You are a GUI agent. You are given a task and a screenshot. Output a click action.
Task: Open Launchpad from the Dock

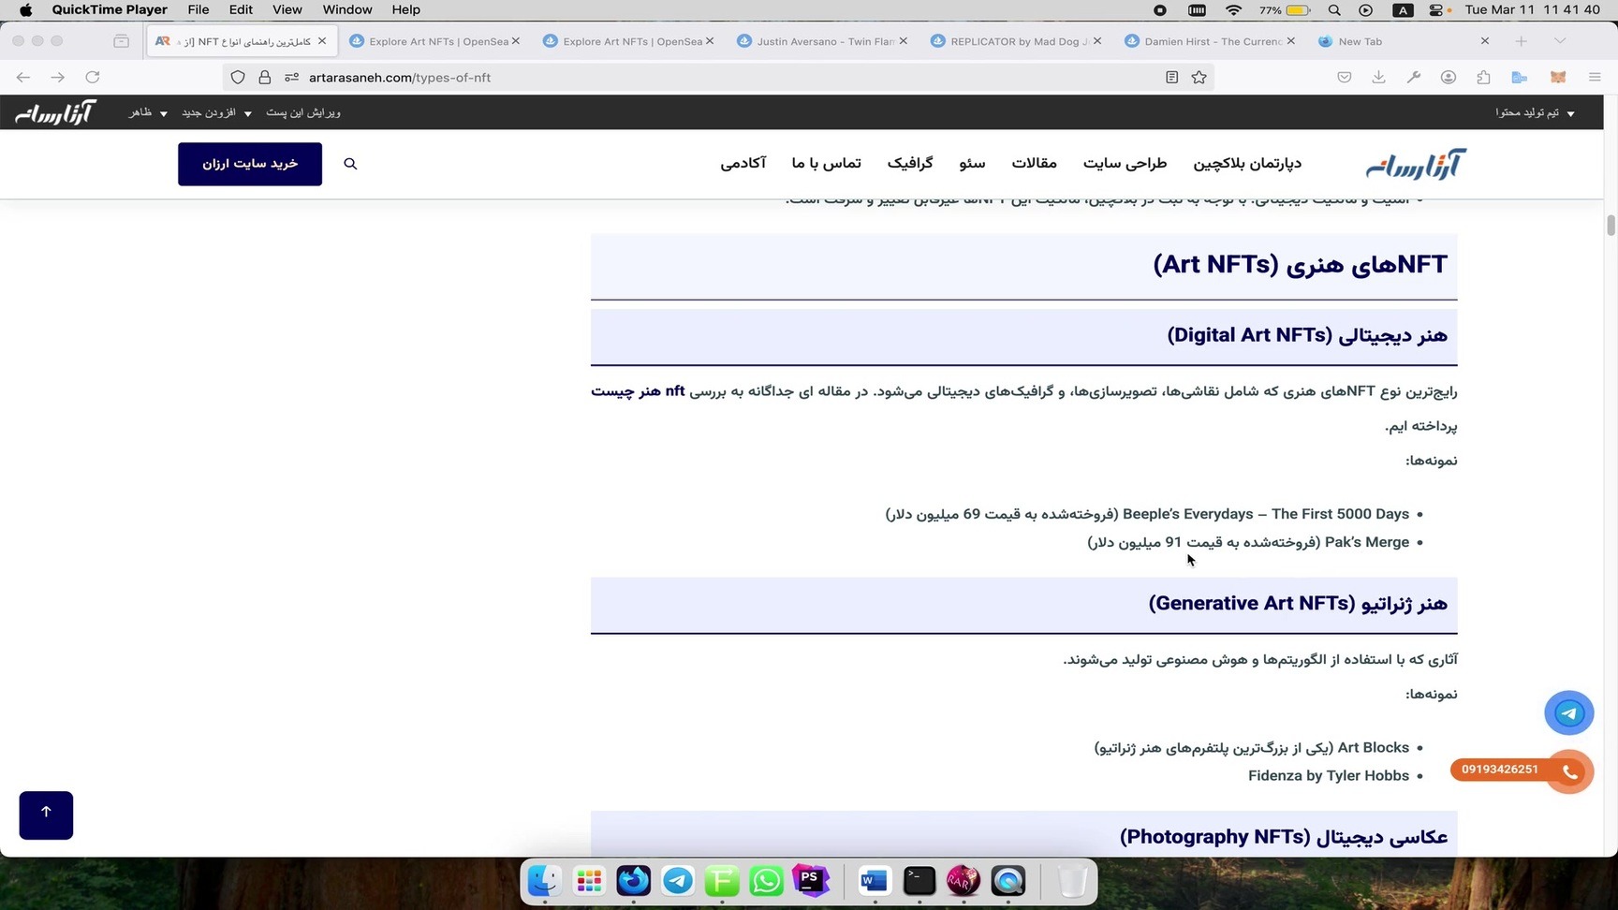click(x=589, y=881)
